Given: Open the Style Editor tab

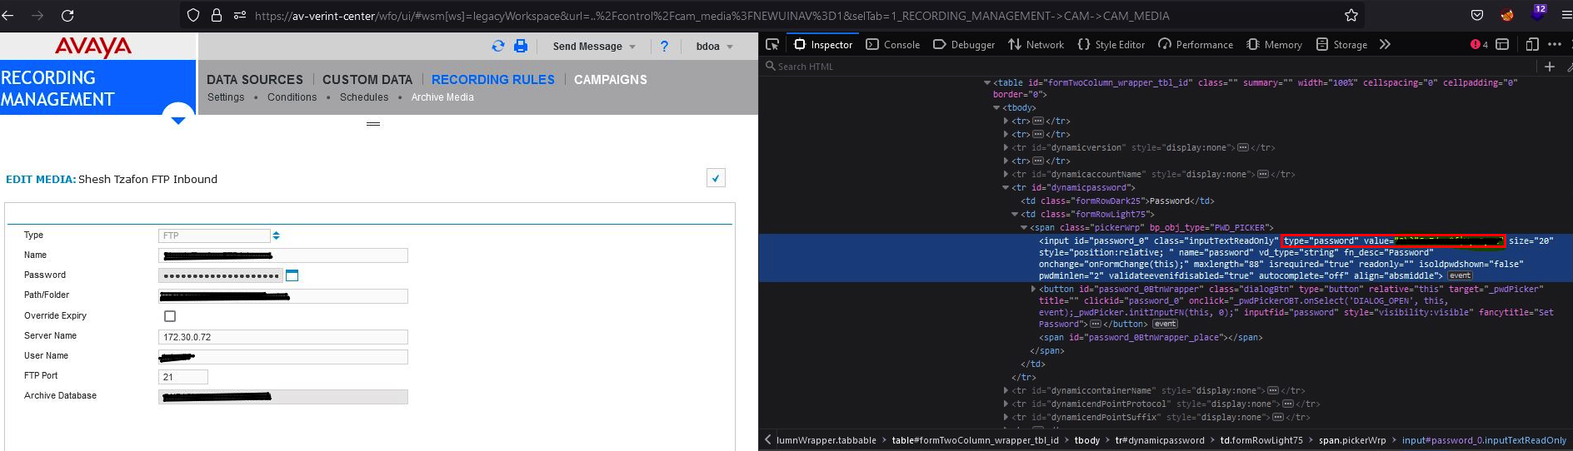Looking at the screenshot, I should [1111, 44].
